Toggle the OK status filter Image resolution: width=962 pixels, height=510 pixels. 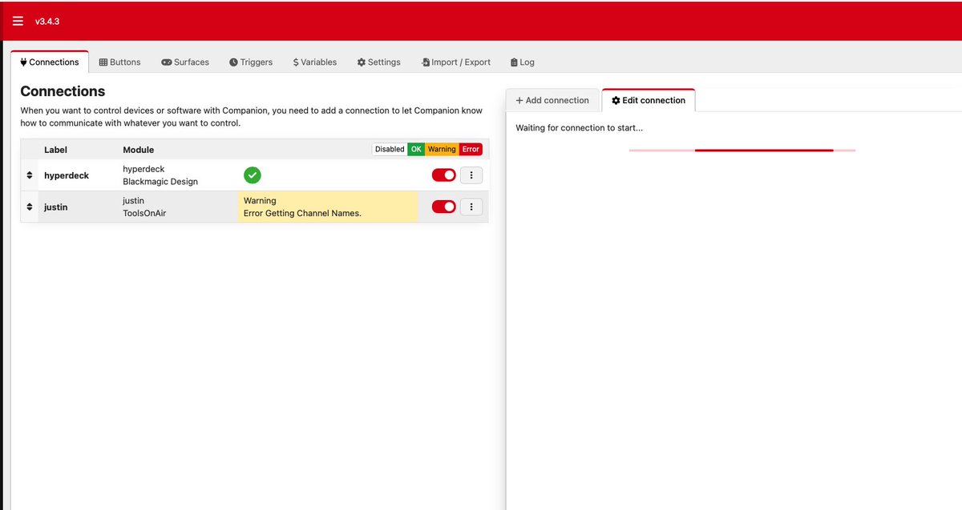pyautogui.click(x=416, y=149)
